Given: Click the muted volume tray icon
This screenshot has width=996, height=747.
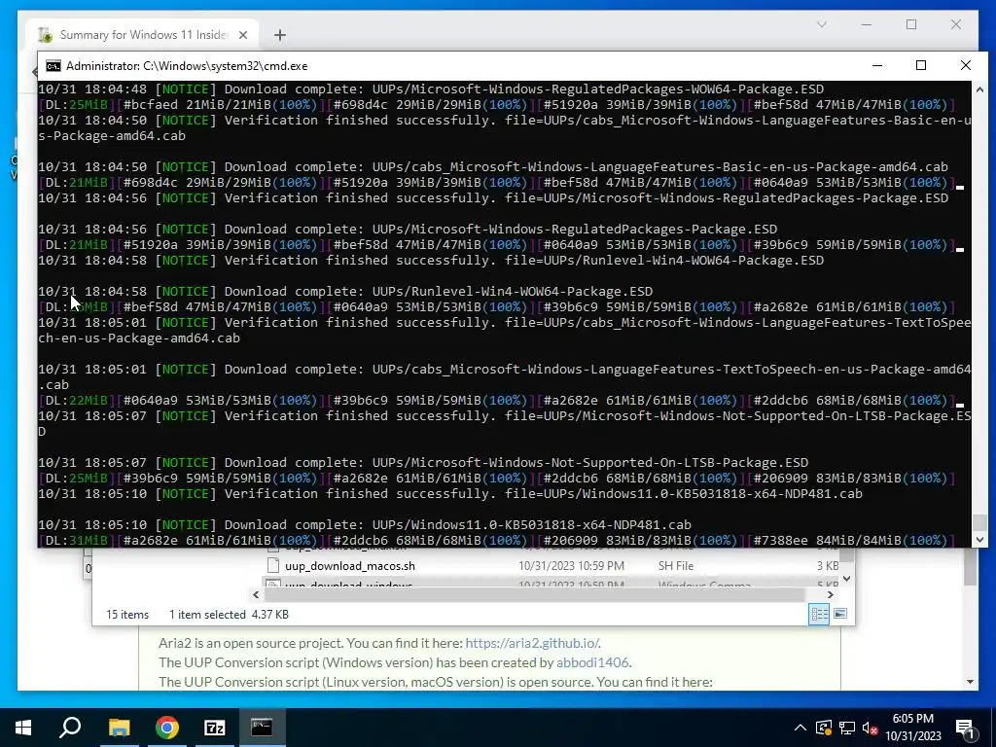Looking at the screenshot, I should [871, 729].
